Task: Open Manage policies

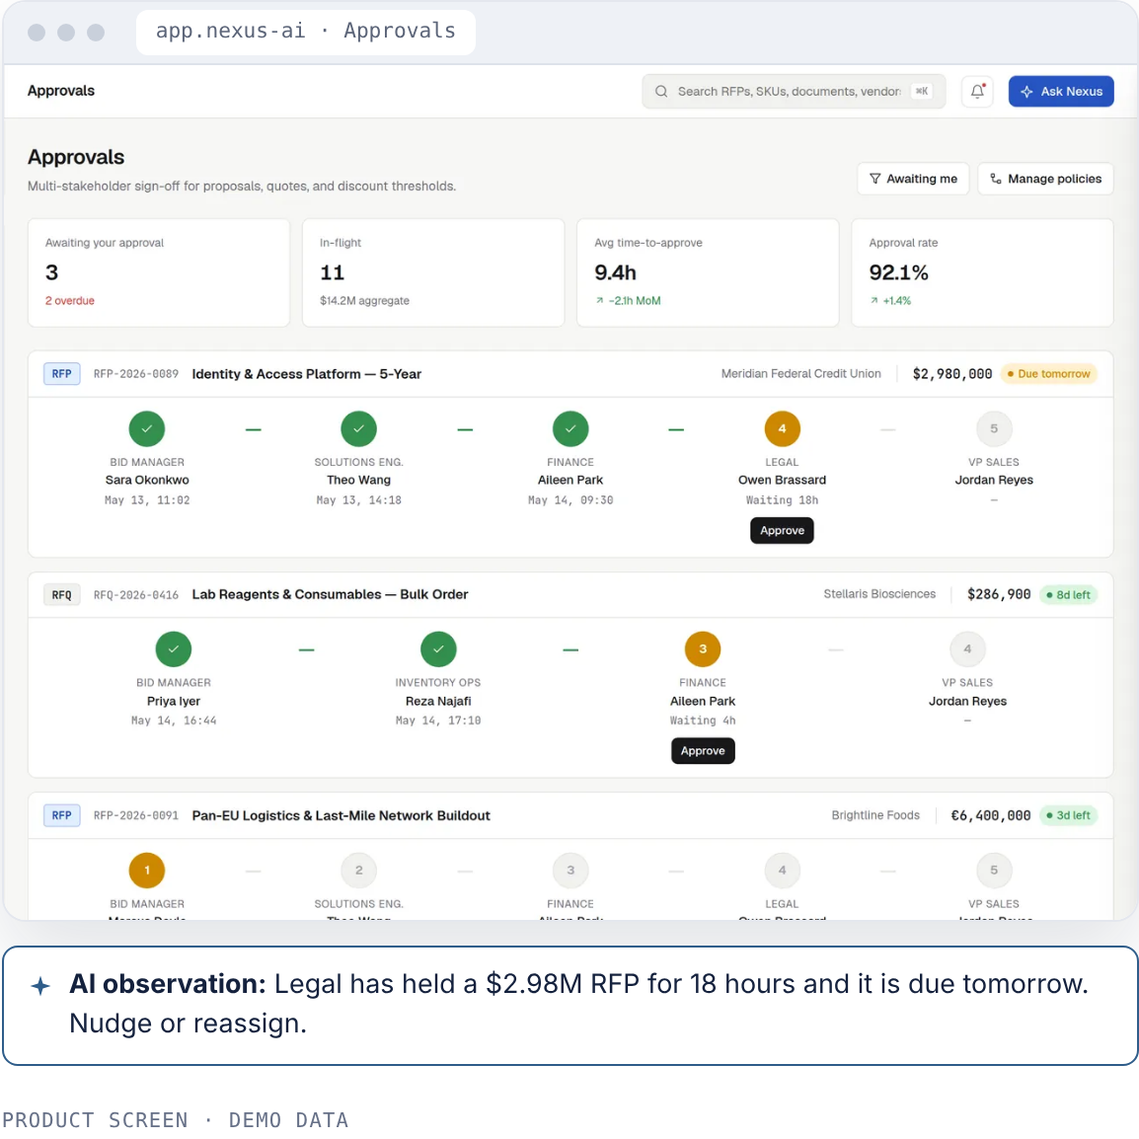Action: coord(1045,179)
